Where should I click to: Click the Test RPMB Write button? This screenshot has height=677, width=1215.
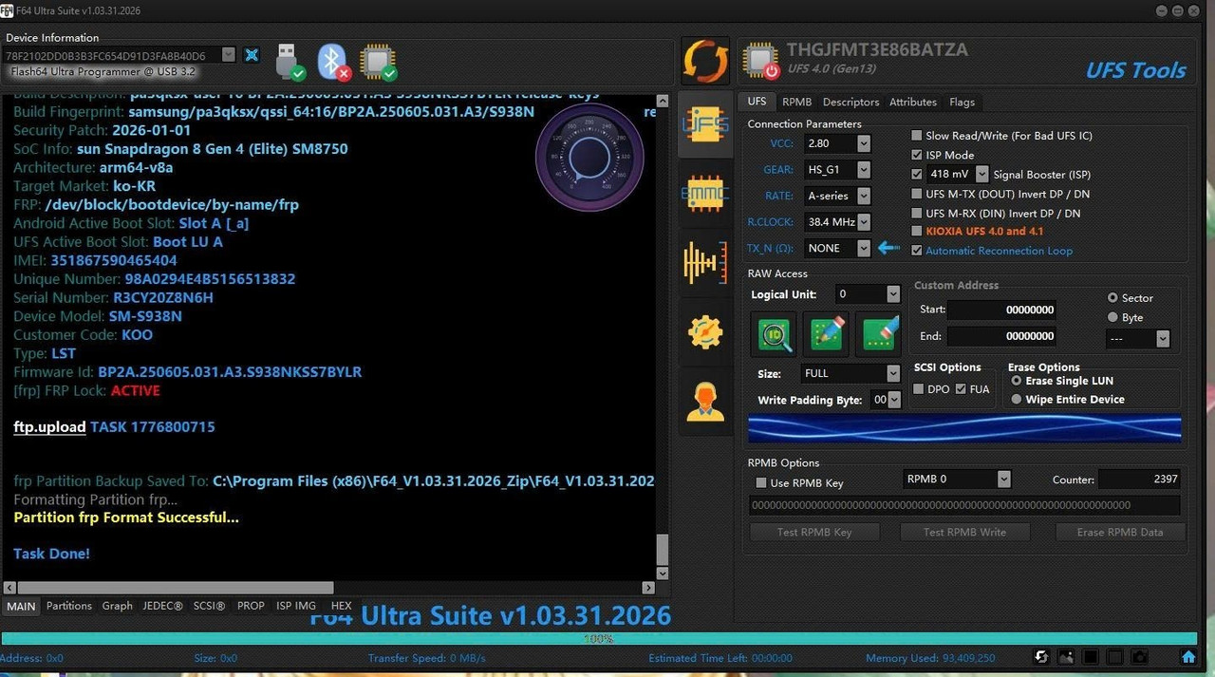coord(964,532)
